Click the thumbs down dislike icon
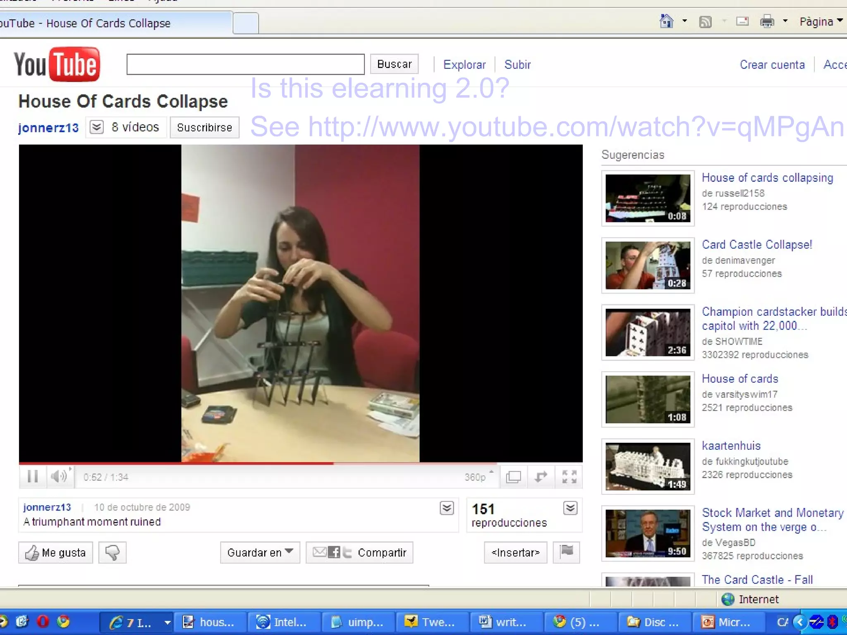Image resolution: width=847 pixels, height=635 pixels. pos(112,552)
